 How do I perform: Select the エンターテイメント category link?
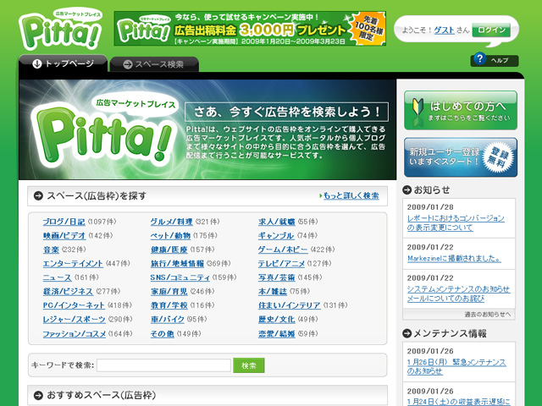tap(73, 263)
